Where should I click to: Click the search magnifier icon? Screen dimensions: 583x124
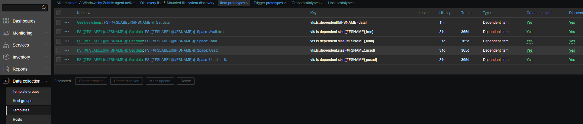coord(44,8)
